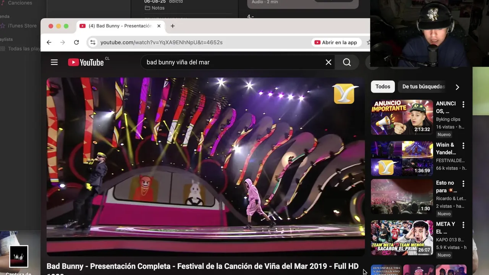The width and height of the screenshot is (489, 275).
Task: Open Wisin & Yandel video thumbnail
Action: (402, 159)
